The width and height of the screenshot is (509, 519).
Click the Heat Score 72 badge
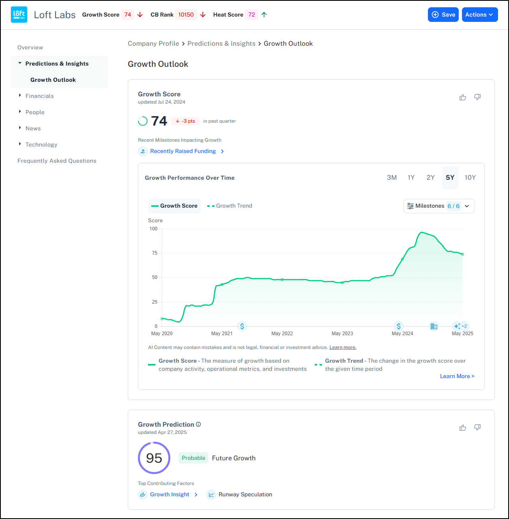(x=252, y=15)
